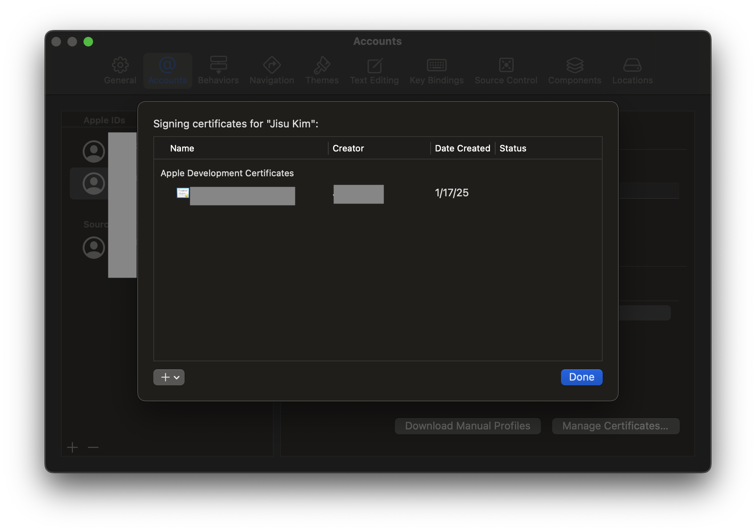Select the first Apple ID account avatar

point(94,151)
